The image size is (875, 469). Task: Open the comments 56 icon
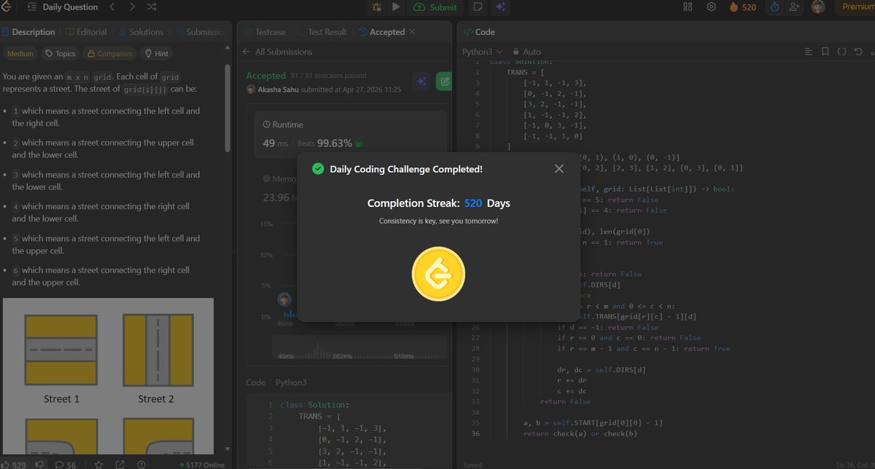[66, 465]
